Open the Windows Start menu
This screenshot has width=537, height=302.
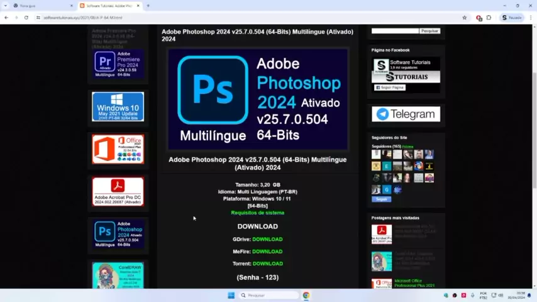click(x=231, y=295)
